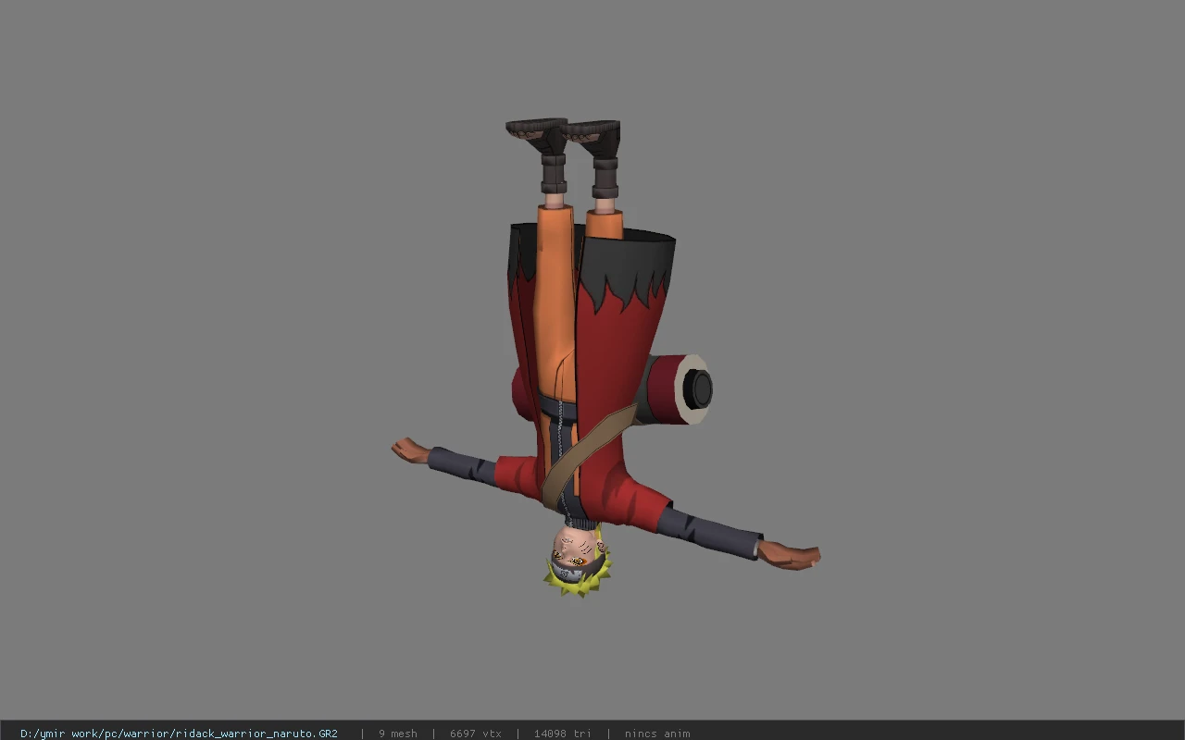The width and height of the screenshot is (1185, 740).
Task: Click the '6697 vtx' vertex count
Action: [x=476, y=734]
